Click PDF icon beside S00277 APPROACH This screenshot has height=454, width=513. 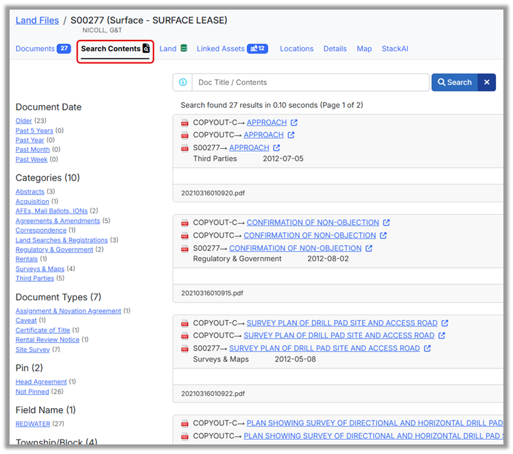tap(184, 148)
